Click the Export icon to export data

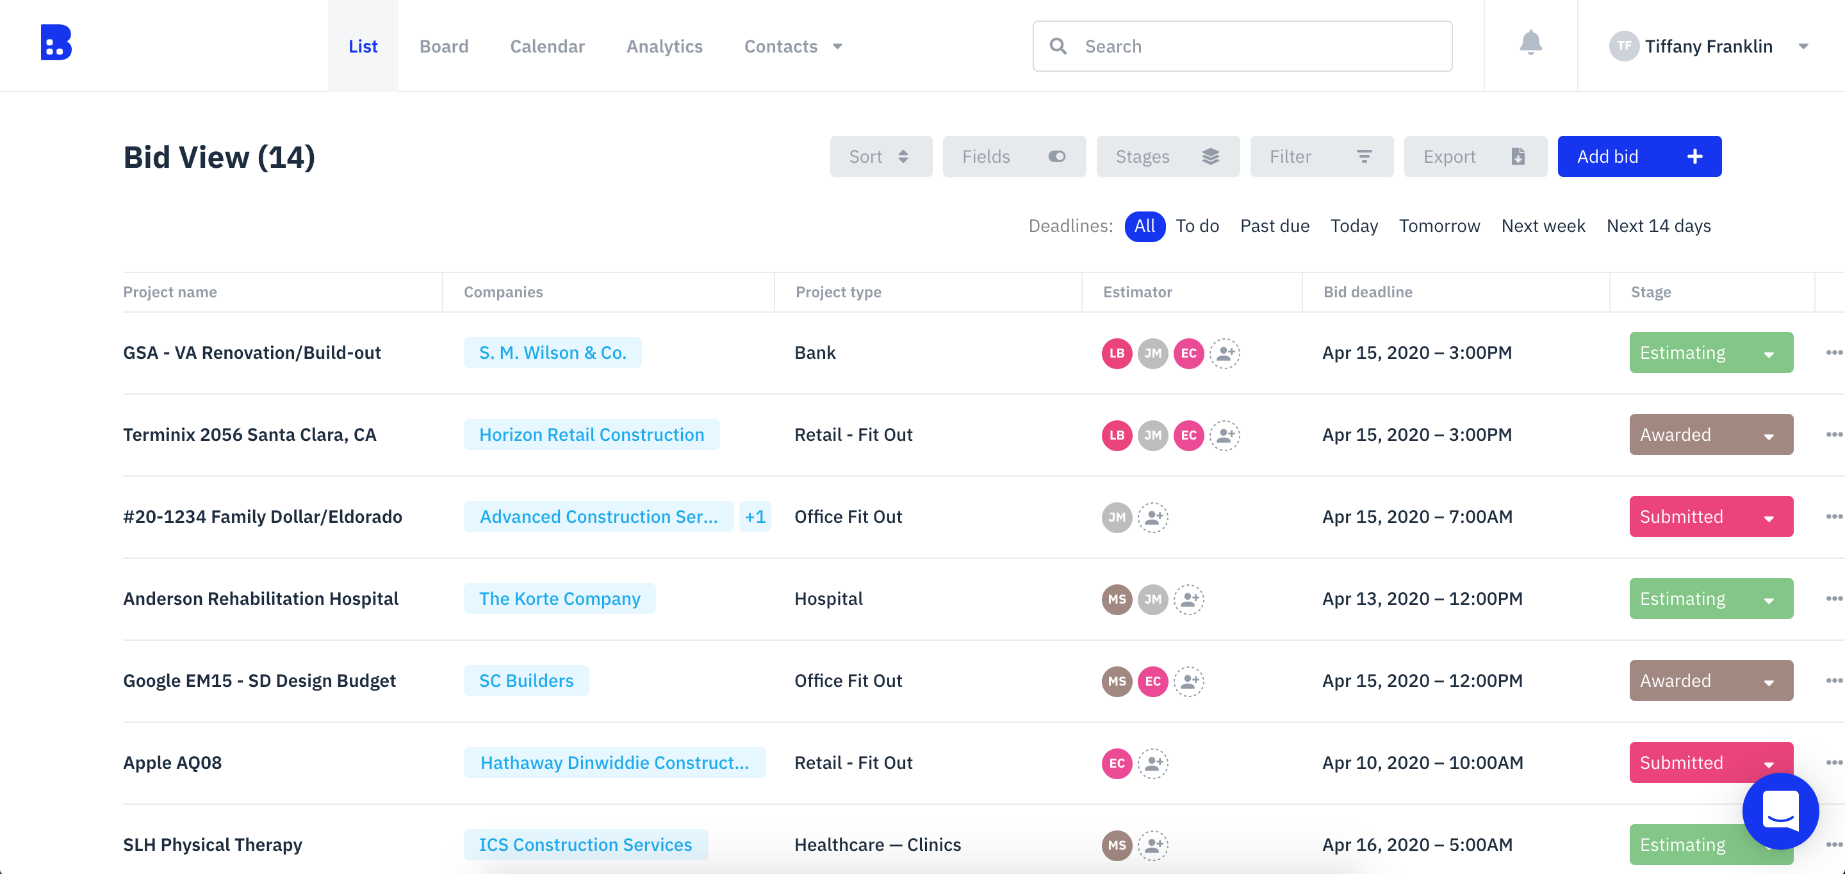coord(1518,156)
